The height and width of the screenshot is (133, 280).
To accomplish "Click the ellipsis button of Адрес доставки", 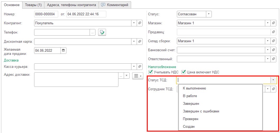I will (121, 75).
